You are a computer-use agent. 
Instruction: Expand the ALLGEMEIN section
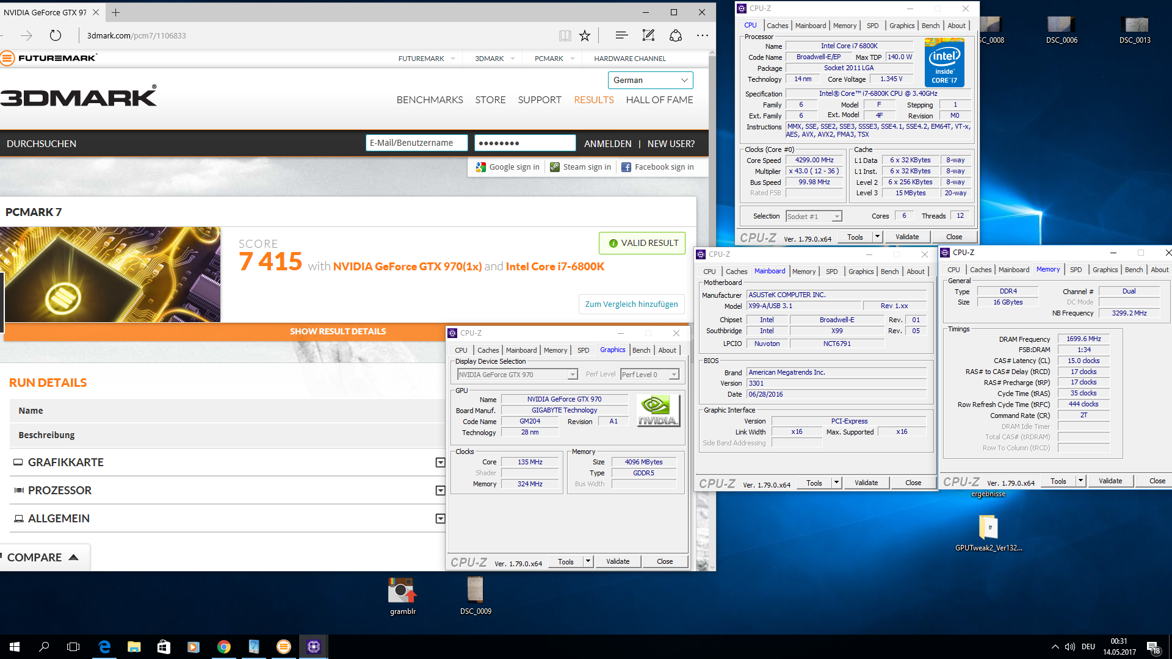coord(440,519)
